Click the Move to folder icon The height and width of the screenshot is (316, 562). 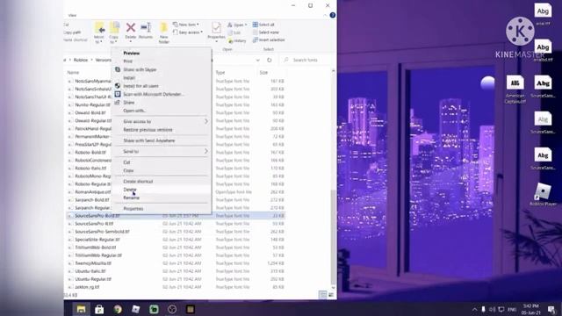click(x=99, y=28)
